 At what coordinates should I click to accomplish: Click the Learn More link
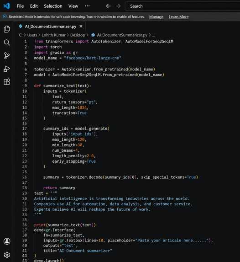tap(178, 17)
